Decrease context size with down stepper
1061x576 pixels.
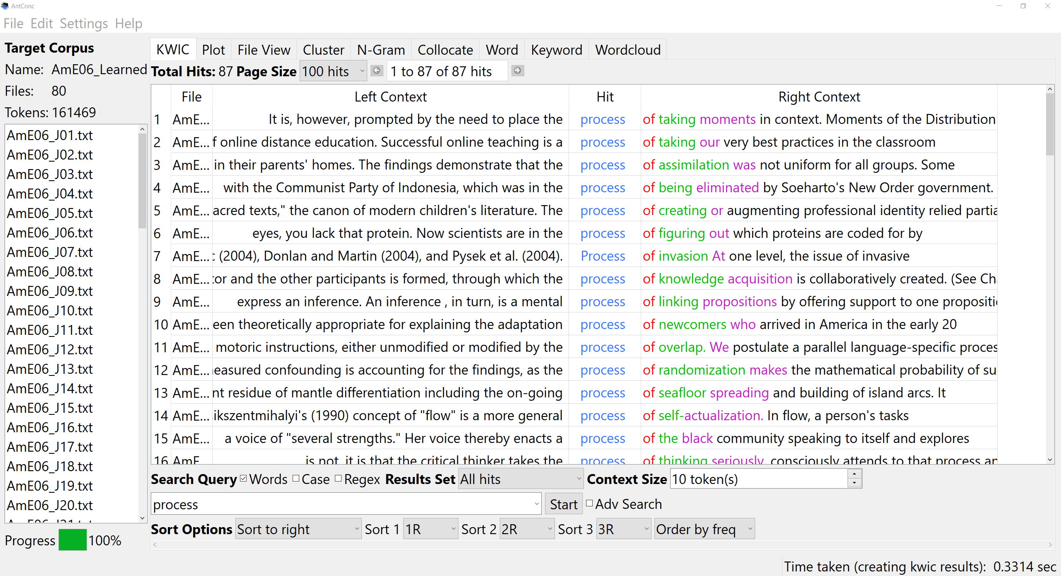click(855, 483)
